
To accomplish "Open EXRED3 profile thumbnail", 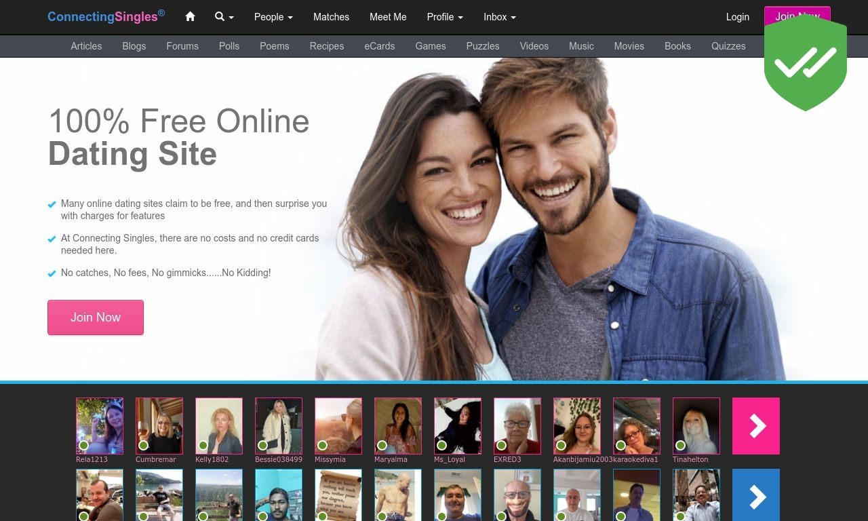I will [x=517, y=426].
